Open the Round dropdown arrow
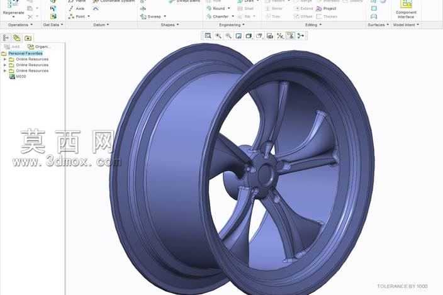 pyautogui.click(x=229, y=8)
